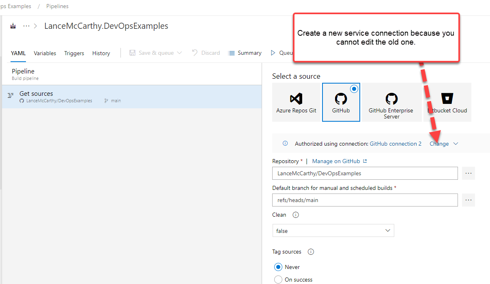Viewport: 490px width, 284px height.
Task: Select the Never tag sources option
Action: click(x=278, y=267)
